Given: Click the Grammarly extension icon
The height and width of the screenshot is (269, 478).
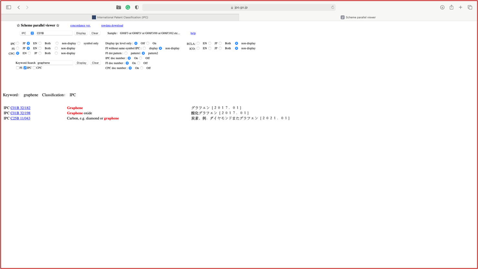Looking at the screenshot, I should [x=128, y=7].
